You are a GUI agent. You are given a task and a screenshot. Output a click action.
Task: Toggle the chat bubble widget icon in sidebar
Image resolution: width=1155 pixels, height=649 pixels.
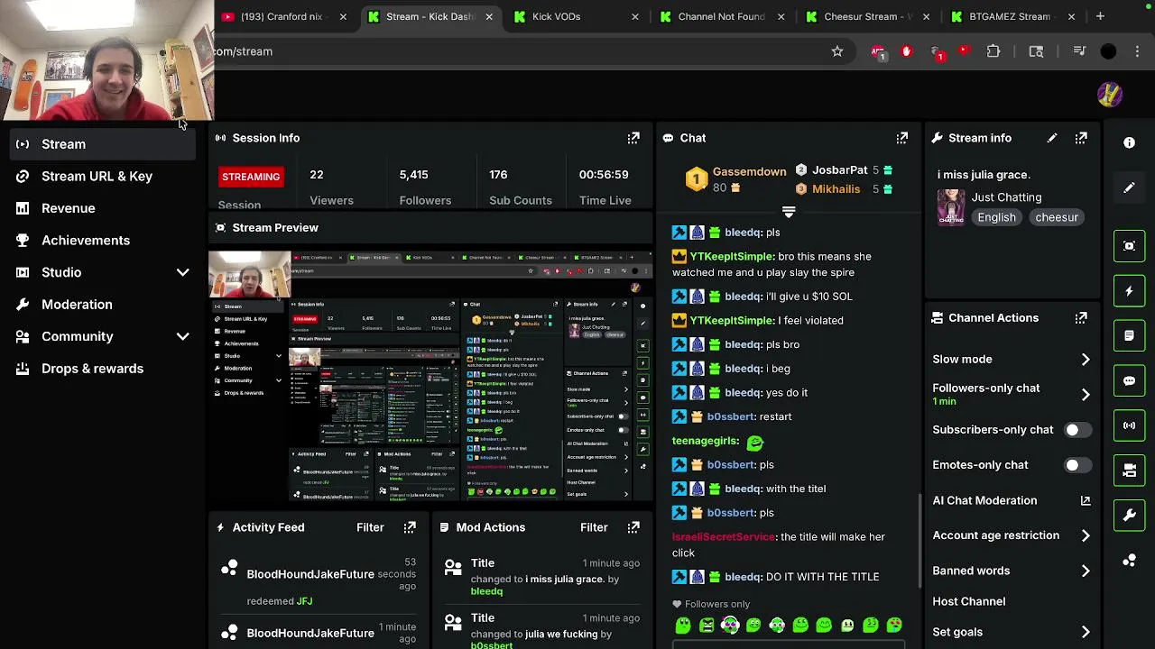pos(1129,380)
